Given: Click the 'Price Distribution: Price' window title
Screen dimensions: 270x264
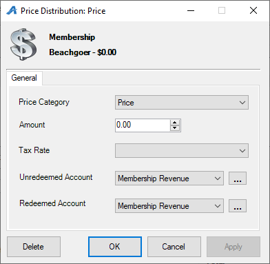Looking at the screenshot, I should [63, 11].
